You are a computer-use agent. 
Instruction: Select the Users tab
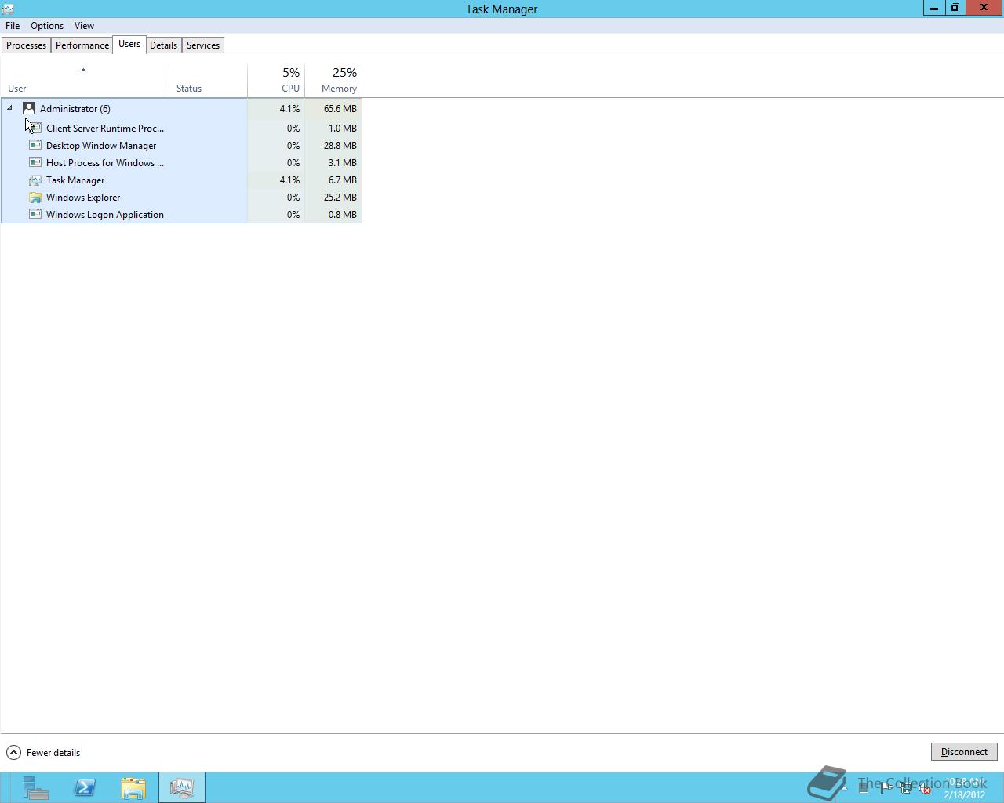tap(129, 44)
